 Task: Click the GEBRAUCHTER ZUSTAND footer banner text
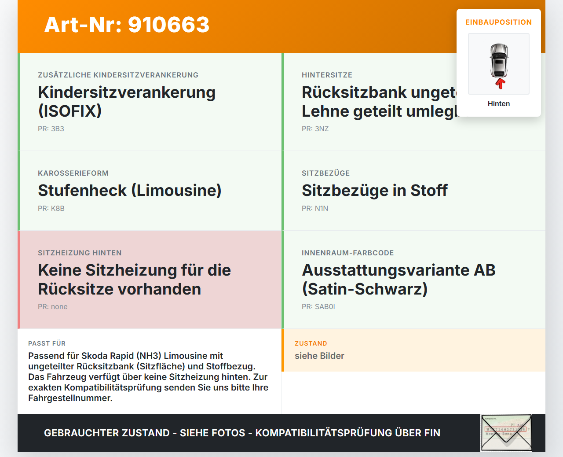[x=242, y=433]
